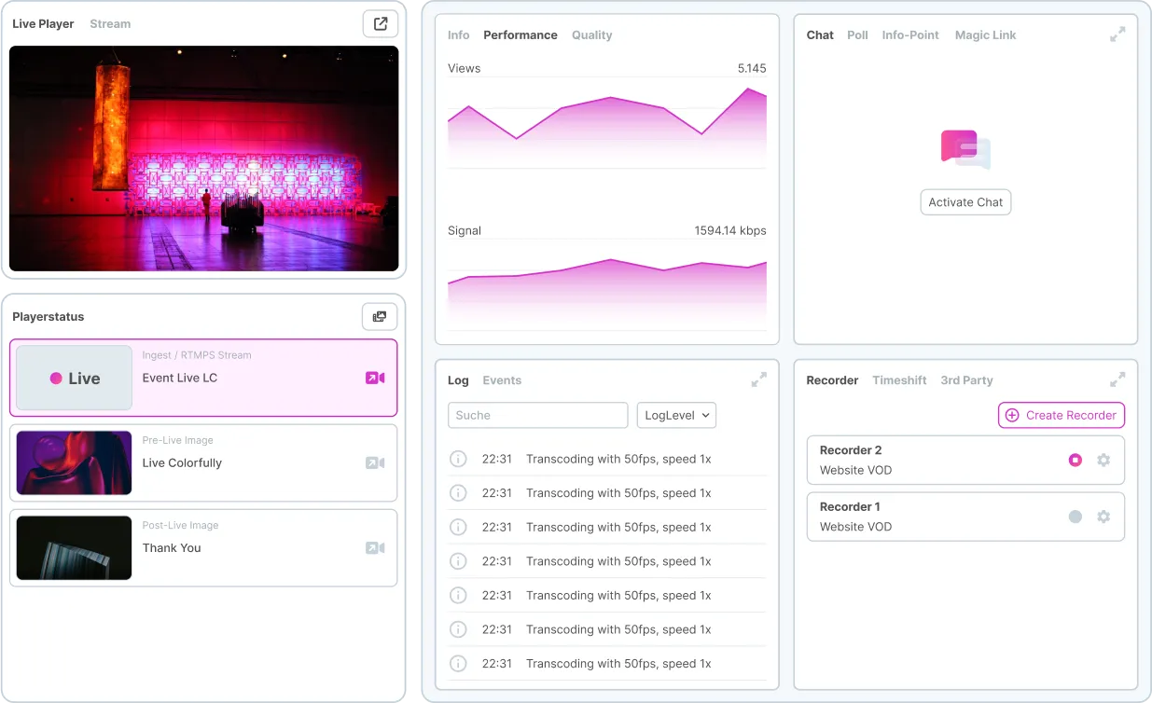Click info icon of fourth log entry

click(458, 561)
